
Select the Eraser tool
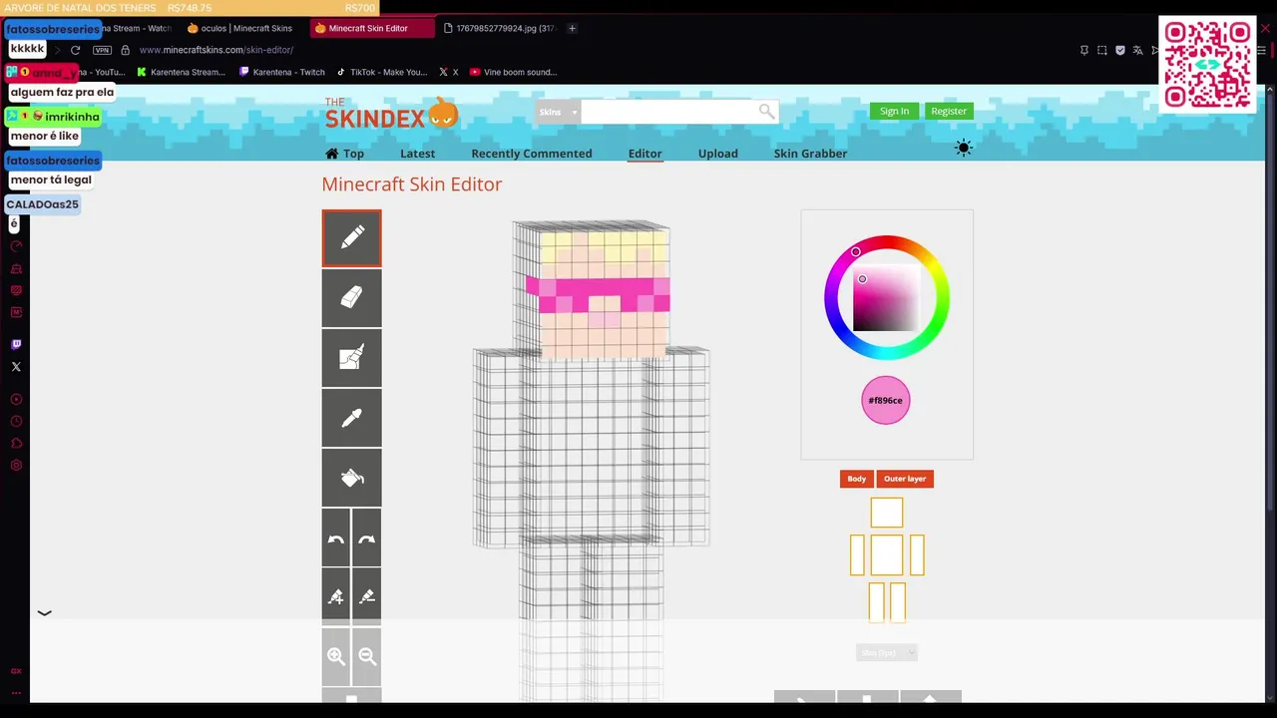pos(351,298)
